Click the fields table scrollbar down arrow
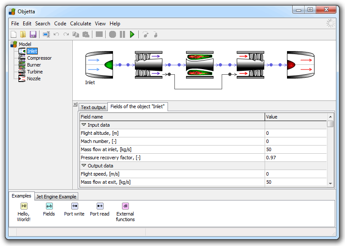The height and width of the screenshot is (246, 345). point(330,183)
